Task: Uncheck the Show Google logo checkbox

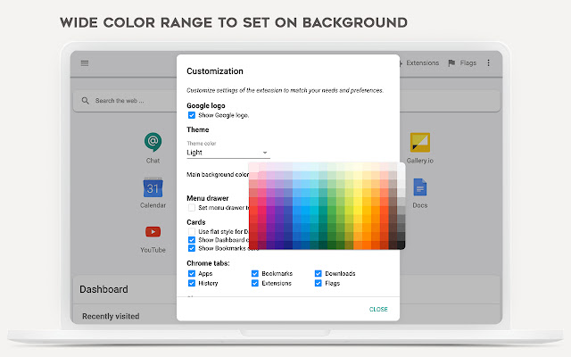Action: point(192,115)
